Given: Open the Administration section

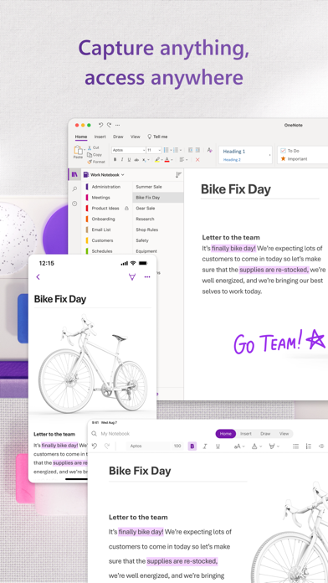Looking at the screenshot, I should (x=106, y=187).
